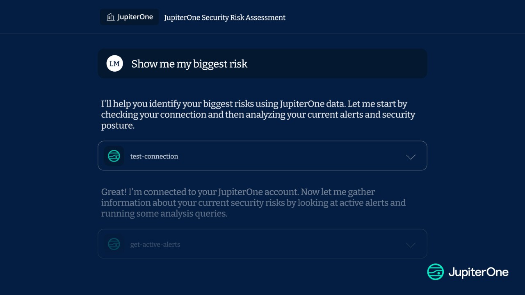This screenshot has height=295, width=525.
Task: Click the paragraph starting 'I'll help you identify'
Action: (258, 115)
